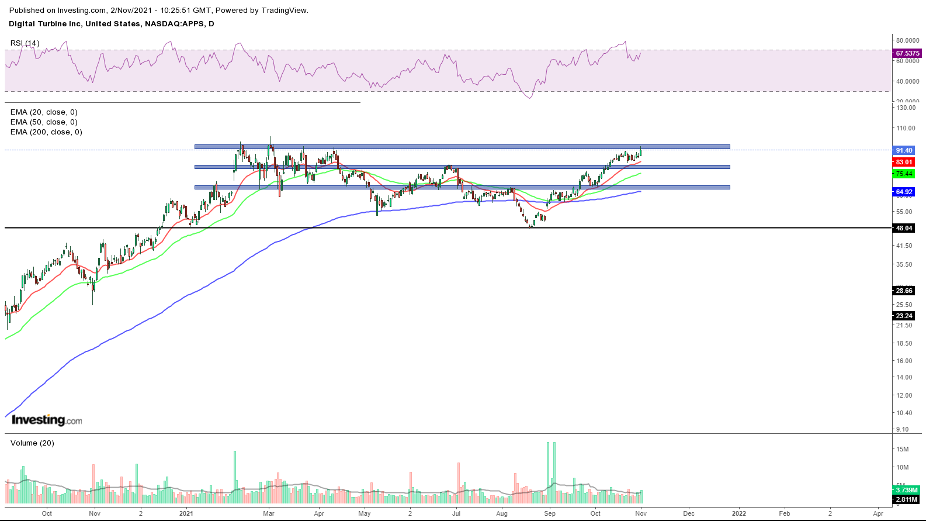Image resolution: width=926 pixels, height=521 pixels.
Task: Select the EMA (20, close, 0) legend label
Action: click(x=44, y=112)
